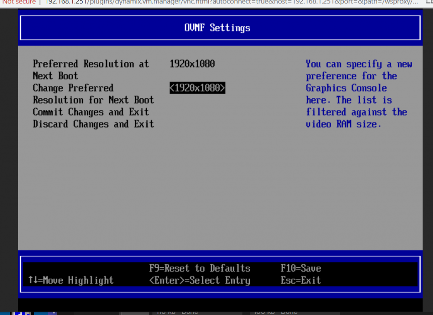Click the current 1920x1080 value text
The height and width of the screenshot is (315, 433).
pos(192,64)
